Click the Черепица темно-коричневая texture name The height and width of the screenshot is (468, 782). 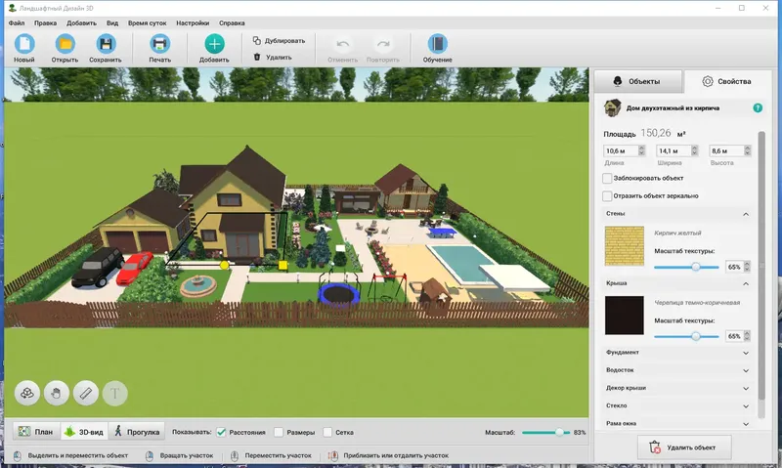pos(697,303)
